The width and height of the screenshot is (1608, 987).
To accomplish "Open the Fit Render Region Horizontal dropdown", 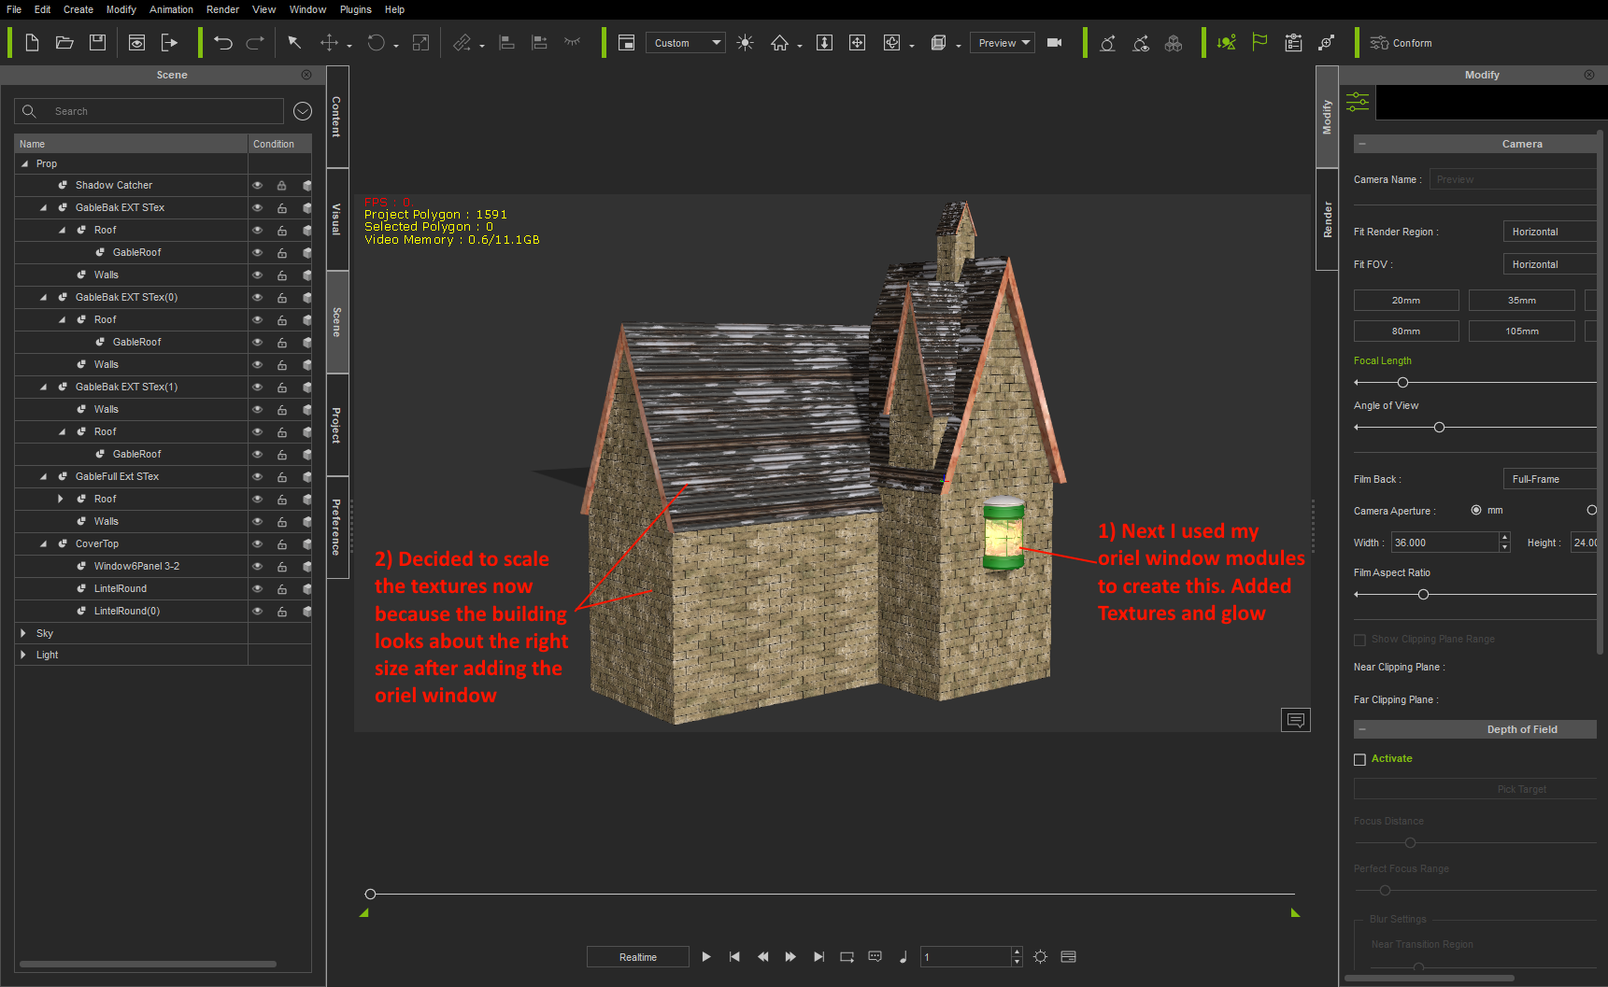I will 1549,232.
